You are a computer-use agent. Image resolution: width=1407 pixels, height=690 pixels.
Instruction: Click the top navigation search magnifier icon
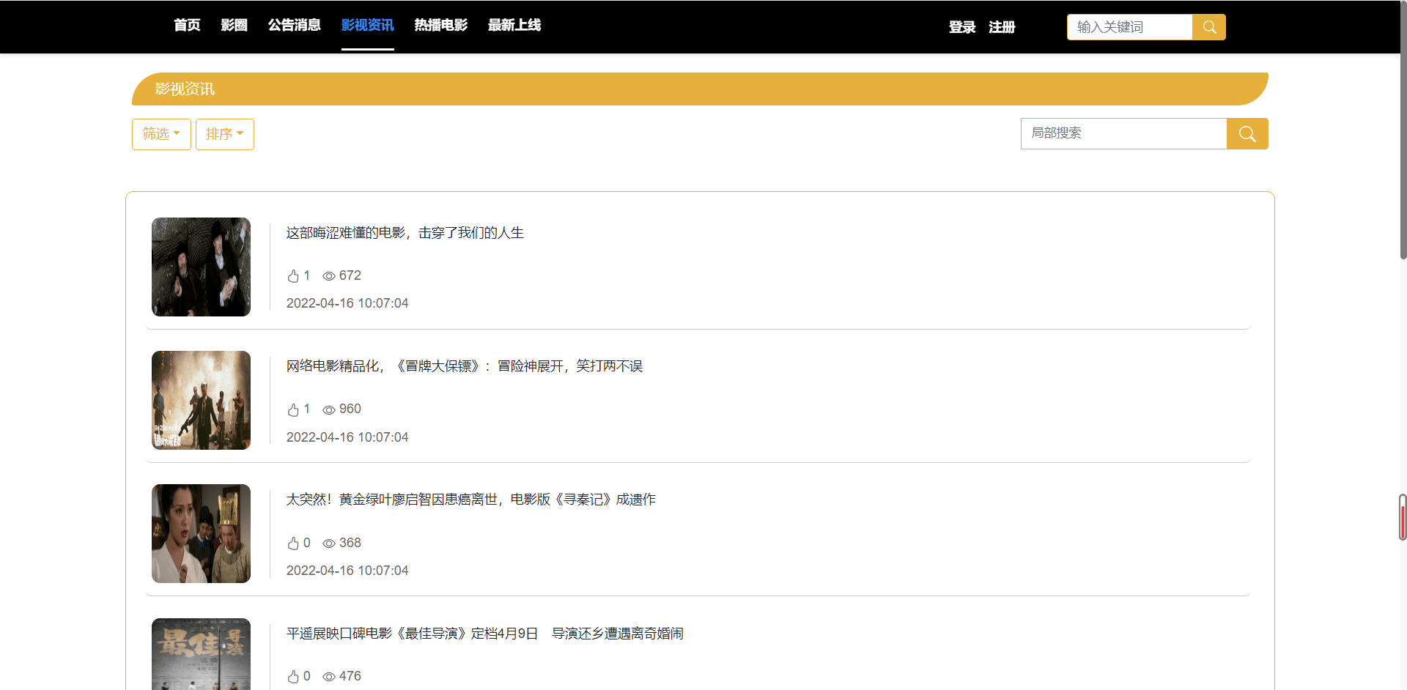click(x=1209, y=27)
